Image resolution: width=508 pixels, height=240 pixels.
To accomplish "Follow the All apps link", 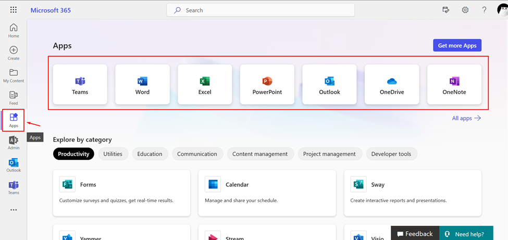I will pyautogui.click(x=466, y=118).
